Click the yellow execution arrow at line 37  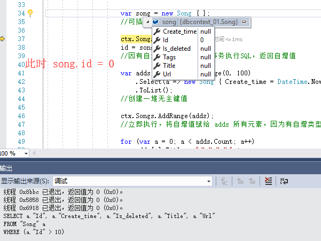click(x=2, y=38)
